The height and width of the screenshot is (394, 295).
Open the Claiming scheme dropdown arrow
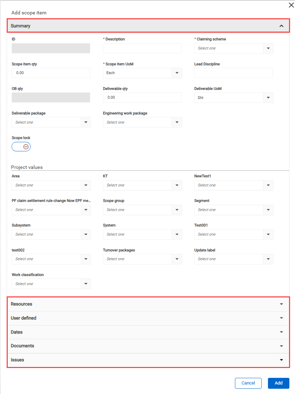point(268,48)
